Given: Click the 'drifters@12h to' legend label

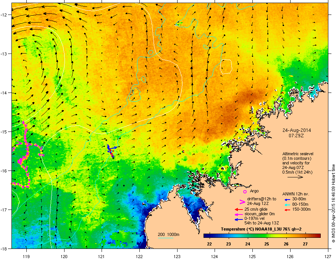Looking at the screenshot, I should [x=262, y=199].
